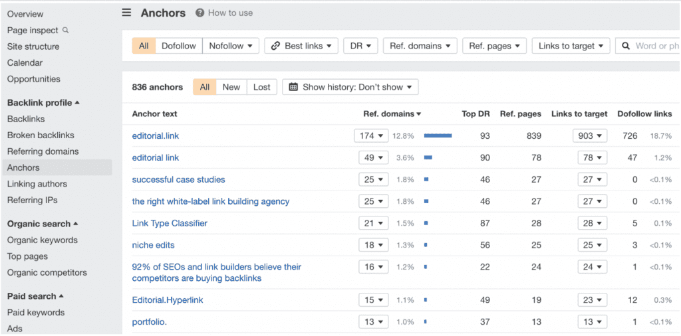Open the 92% of SEOs anchor text

click(217, 273)
